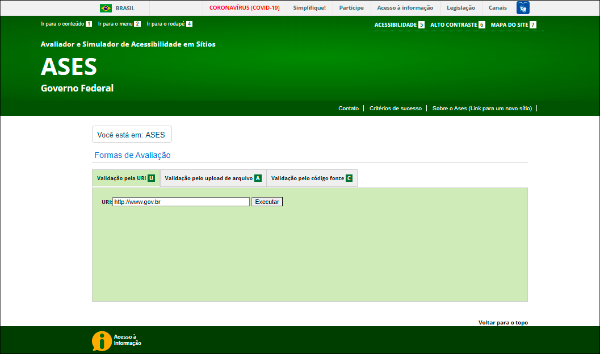This screenshot has width=600, height=354.
Task: Click the 'Governo Federal' text
Action: tap(77, 88)
